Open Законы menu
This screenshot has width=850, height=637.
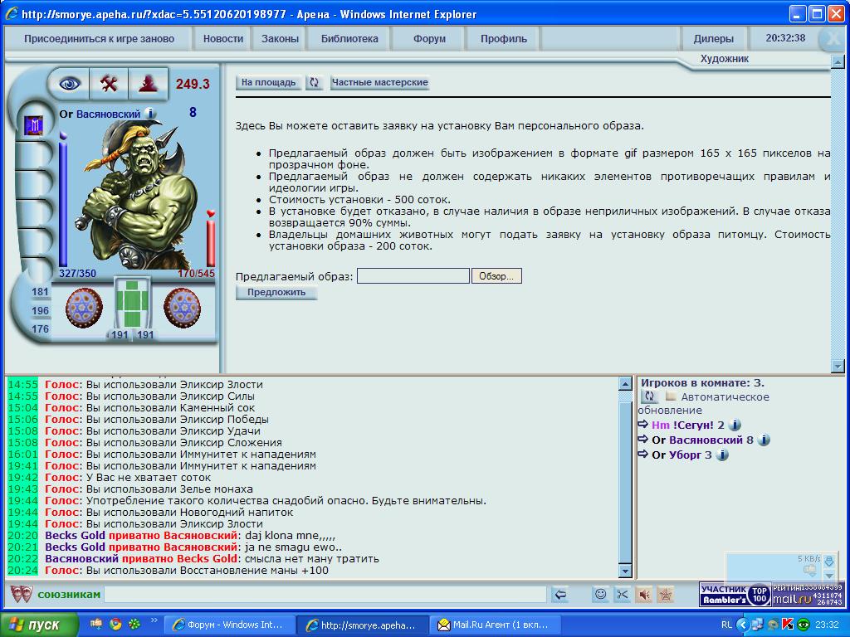click(x=280, y=39)
